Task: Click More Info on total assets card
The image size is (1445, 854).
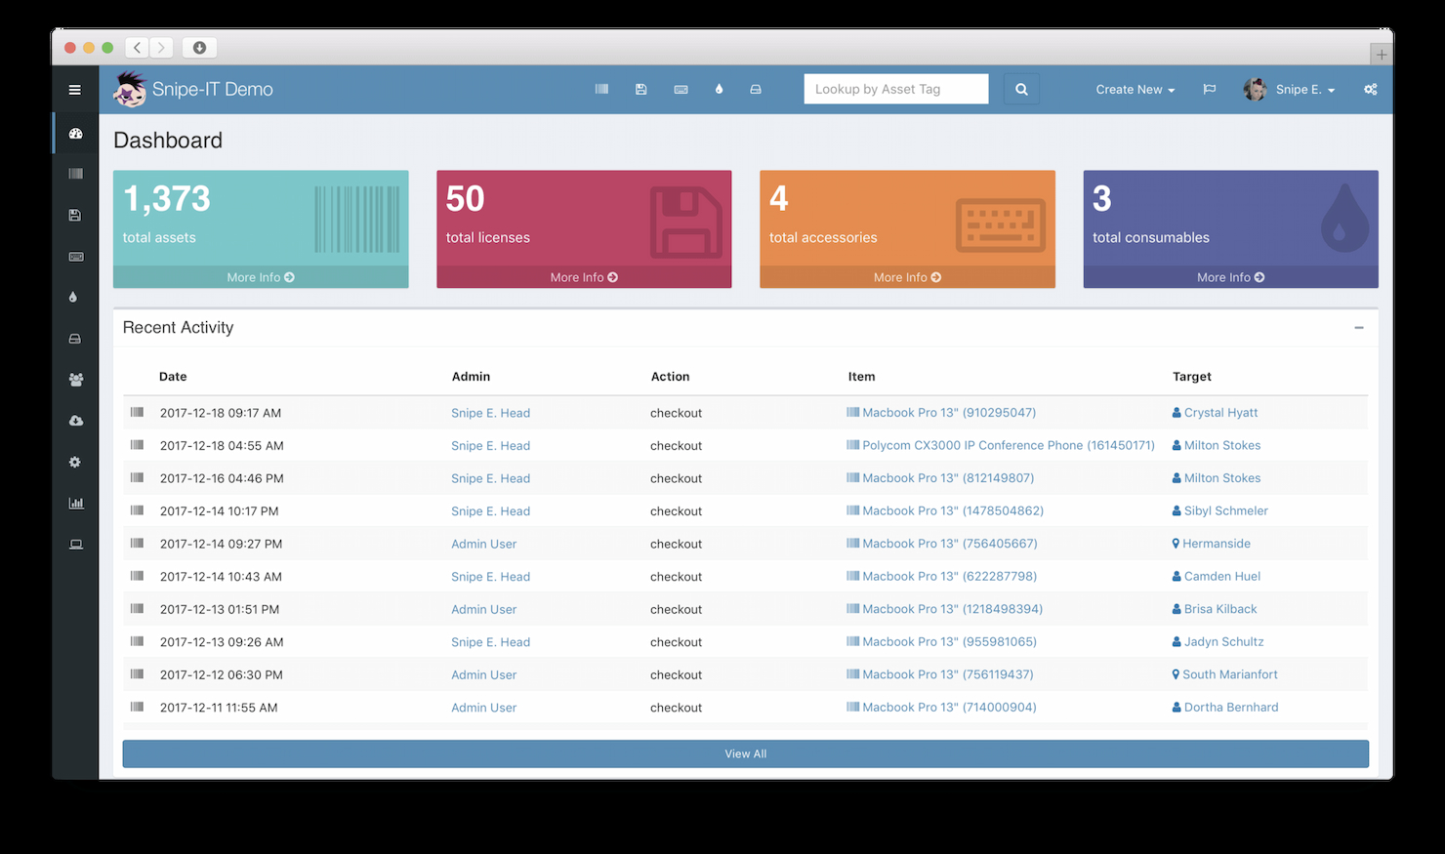Action: (260, 277)
